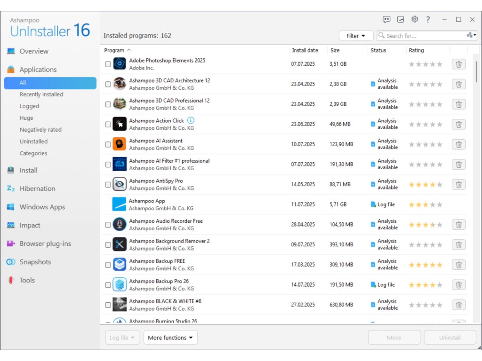Select checkbox for Ashampoo Backup Pro 26

(x=108, y=285)
